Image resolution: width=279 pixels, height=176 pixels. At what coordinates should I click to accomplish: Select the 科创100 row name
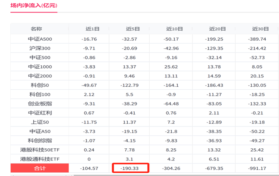tap(40, 94)
